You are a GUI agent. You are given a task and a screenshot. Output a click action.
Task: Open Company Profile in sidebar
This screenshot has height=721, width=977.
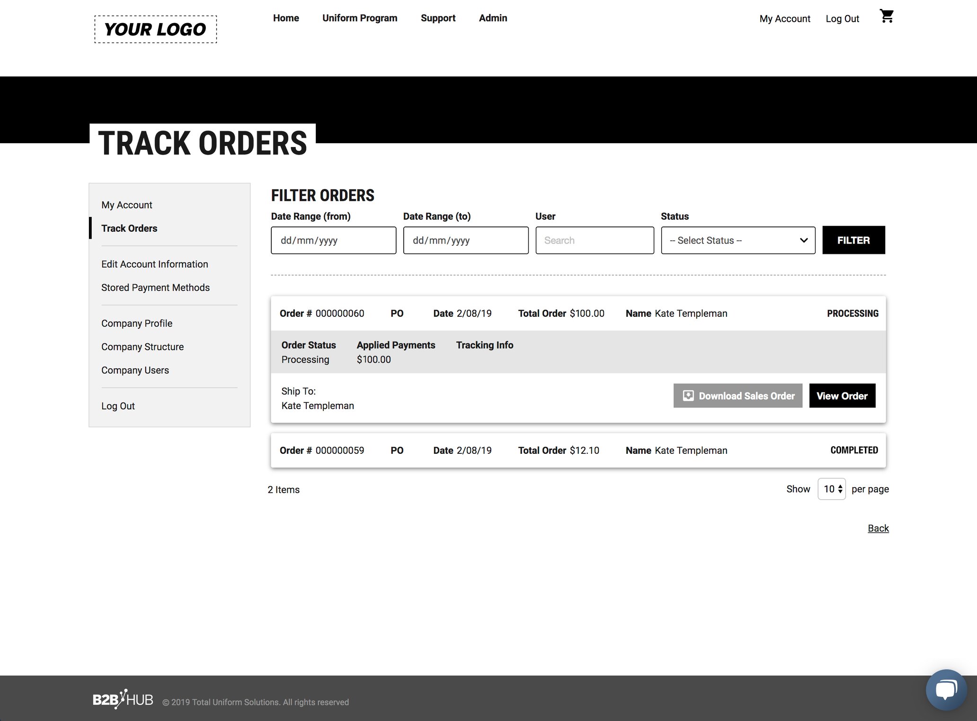coord(137,323)
